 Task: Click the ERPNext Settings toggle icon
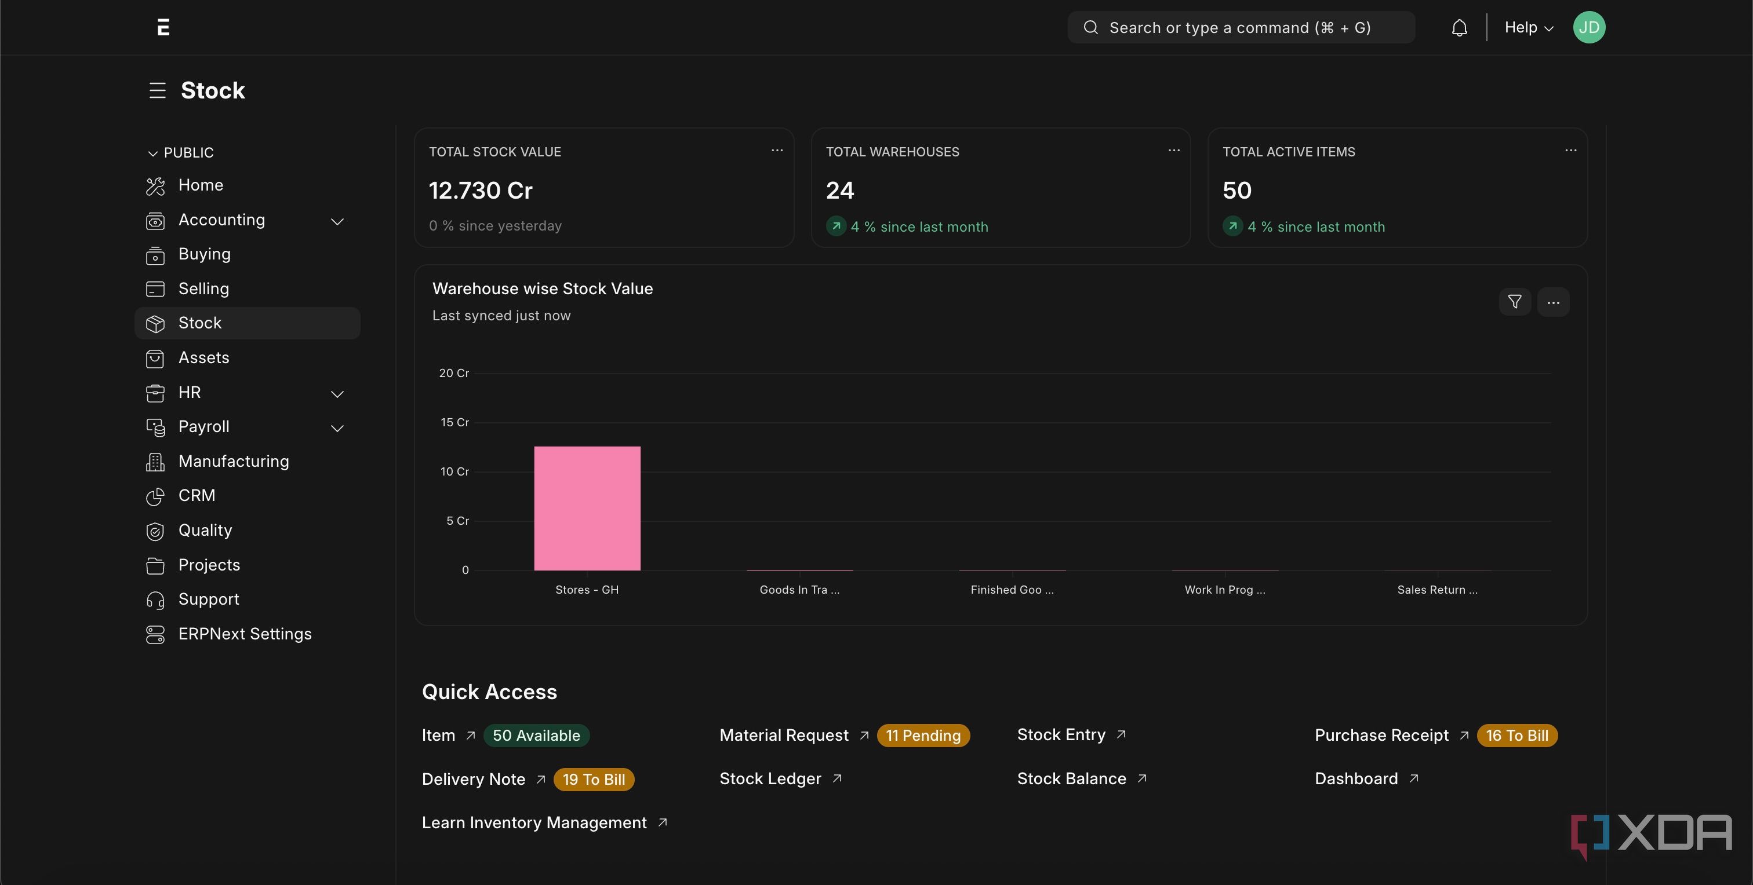[x=155, y=634]
